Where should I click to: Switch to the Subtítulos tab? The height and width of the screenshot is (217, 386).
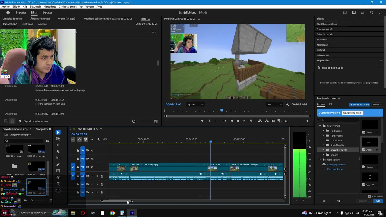27,24
